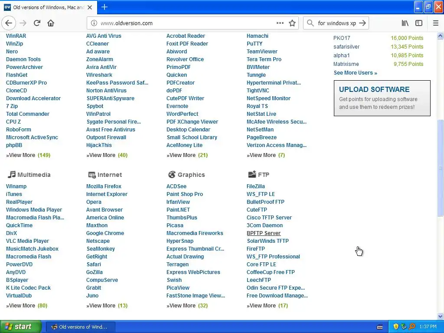Screen dimensions: 444x333
Task: Open a new tab with plus button
Action: 104,7
